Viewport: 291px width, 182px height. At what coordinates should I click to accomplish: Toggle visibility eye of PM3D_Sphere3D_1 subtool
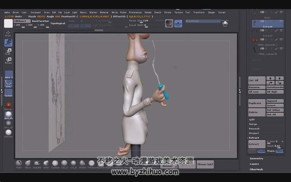[x=281, y=39]
